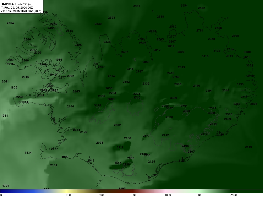Image resolution: width=263 pixels, height=197 pixels.
Task: Click the map value 2853
Action: pos(146,62)
